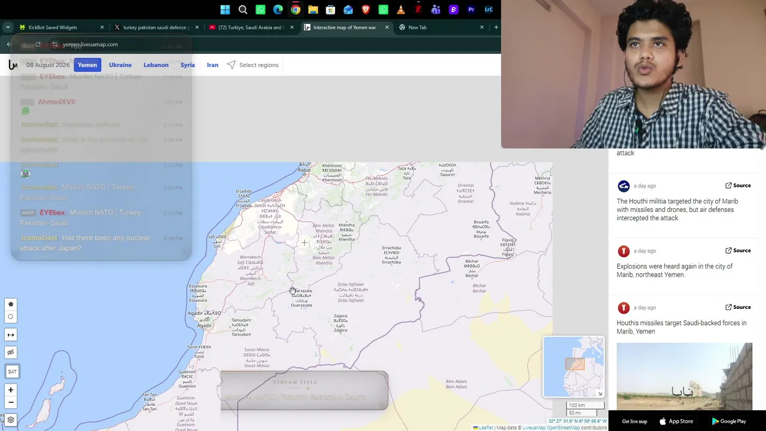Image resolution: width=766 pixels, height=431 pixels.
Task: Open Google Chrome from the taskbar
Action: click(x=296, y=10)
